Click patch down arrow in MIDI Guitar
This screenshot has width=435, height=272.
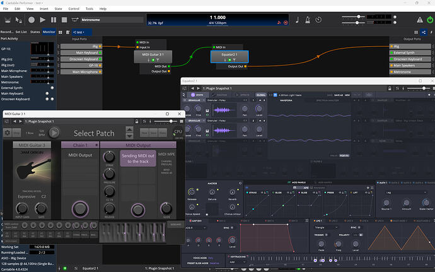[129, 136]
